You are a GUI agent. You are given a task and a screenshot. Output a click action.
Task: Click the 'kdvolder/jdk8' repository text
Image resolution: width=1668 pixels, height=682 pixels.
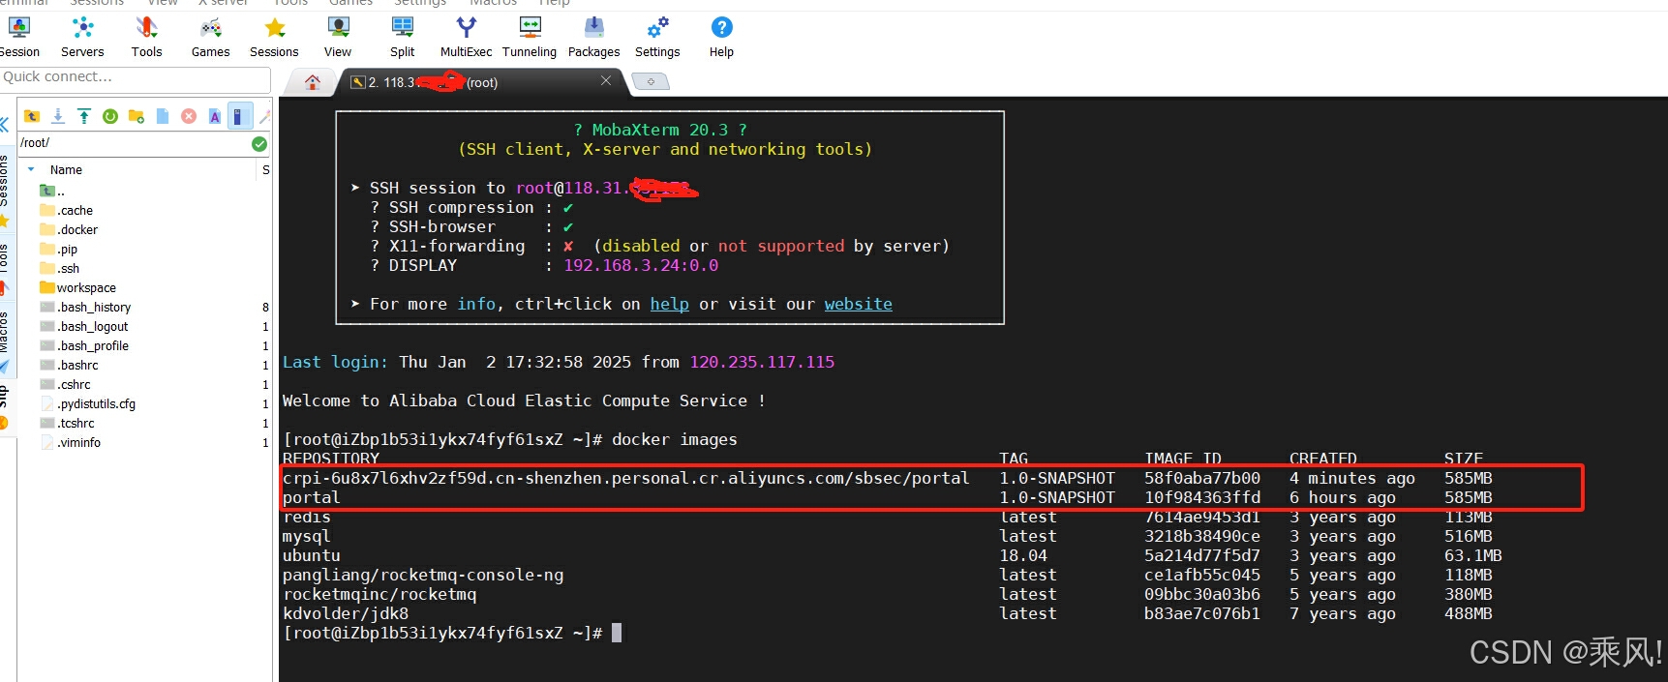346,613
